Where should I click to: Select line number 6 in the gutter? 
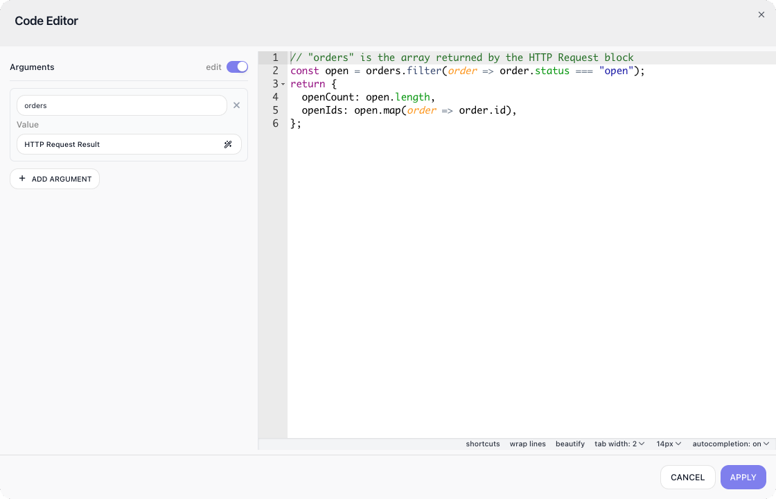click(x=276, y=123)
